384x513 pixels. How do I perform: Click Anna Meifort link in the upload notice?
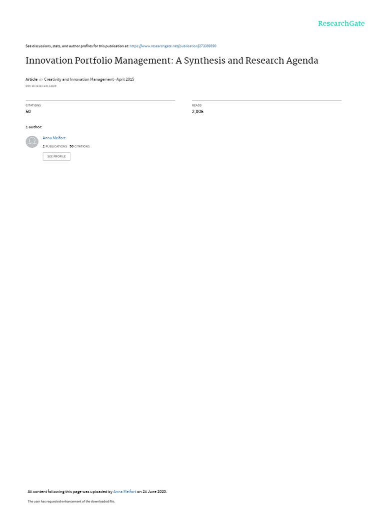tap(124, 491)
